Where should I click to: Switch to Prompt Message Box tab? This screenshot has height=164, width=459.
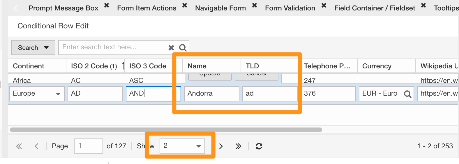tap(63, 8)
